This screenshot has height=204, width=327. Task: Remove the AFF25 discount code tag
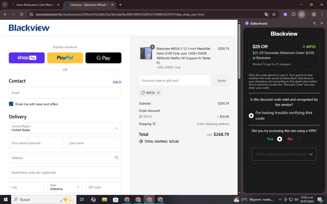coord(158,93)
